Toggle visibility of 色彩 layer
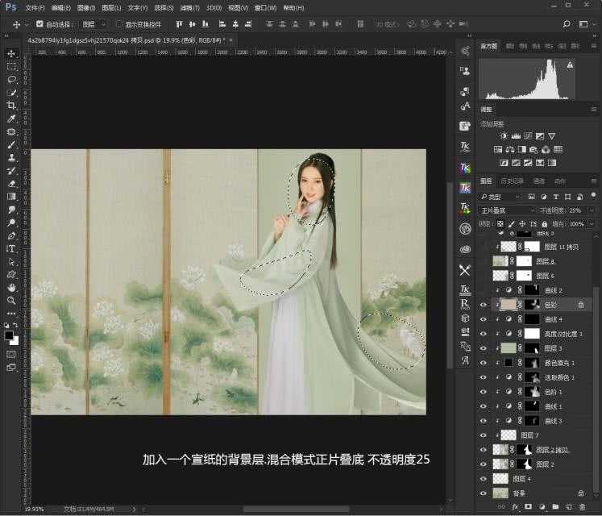 [484, 305]
